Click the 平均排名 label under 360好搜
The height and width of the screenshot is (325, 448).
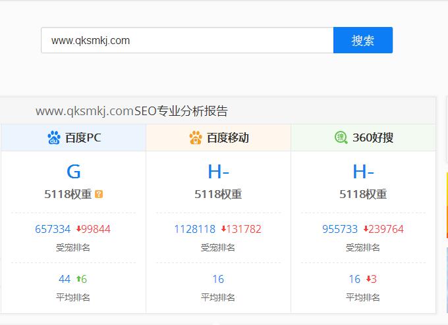point(363,297)
